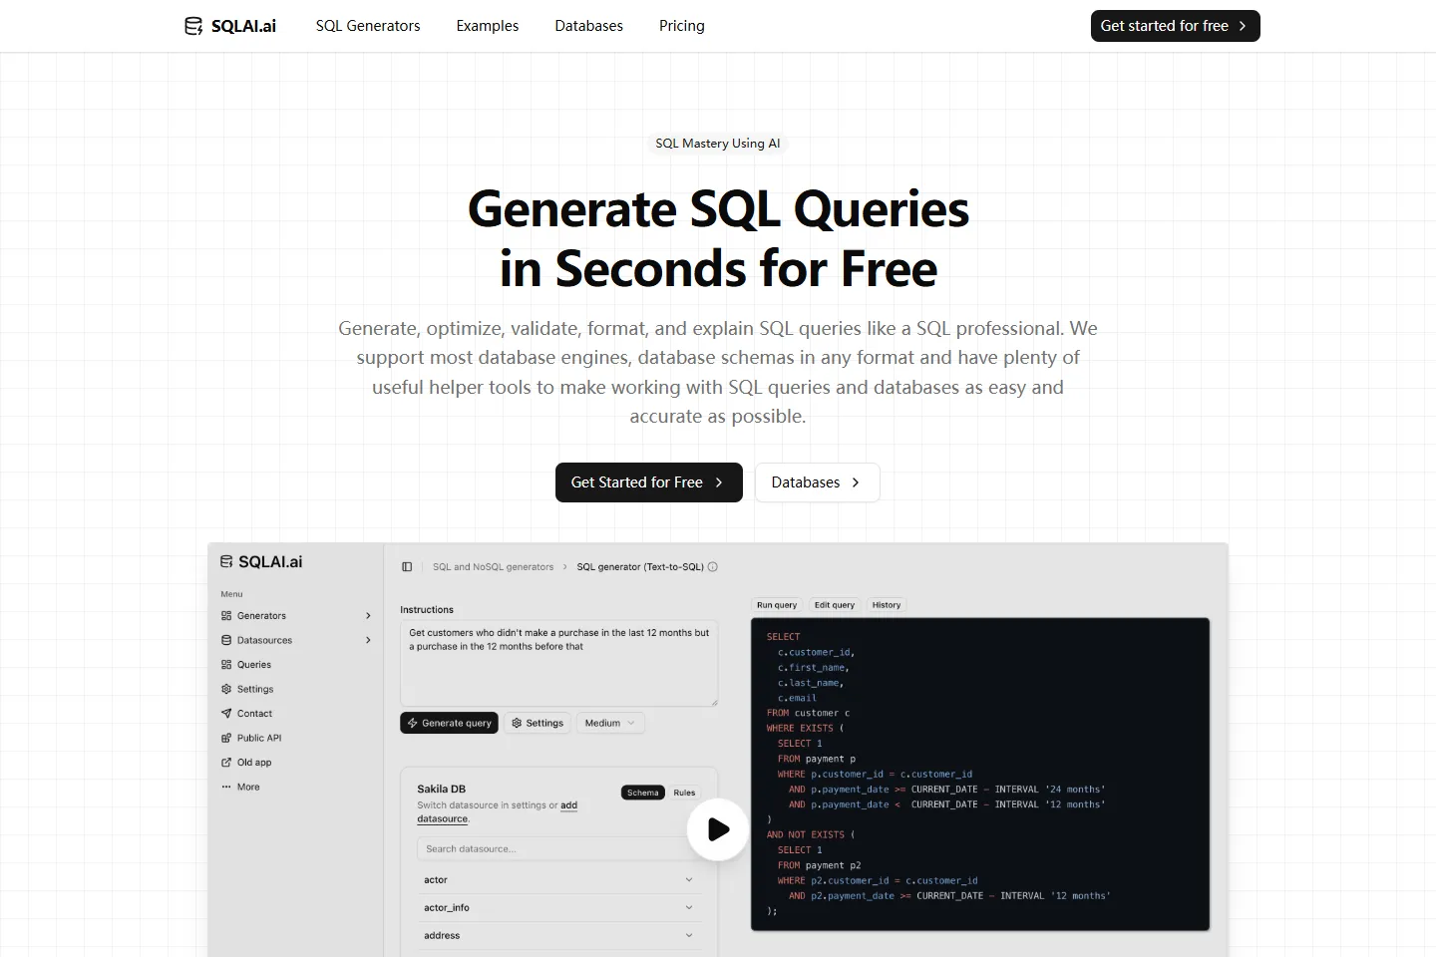Open the Pricing page
1436x957 pixels.
(x=682, y=26)
